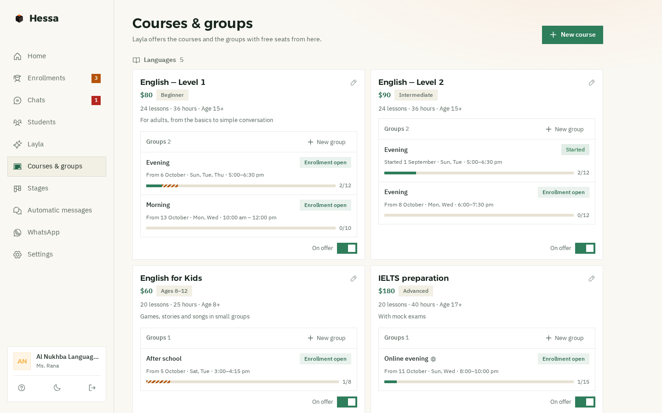
Task: Toggle On offer for English – Level 2
Action: 585,248
